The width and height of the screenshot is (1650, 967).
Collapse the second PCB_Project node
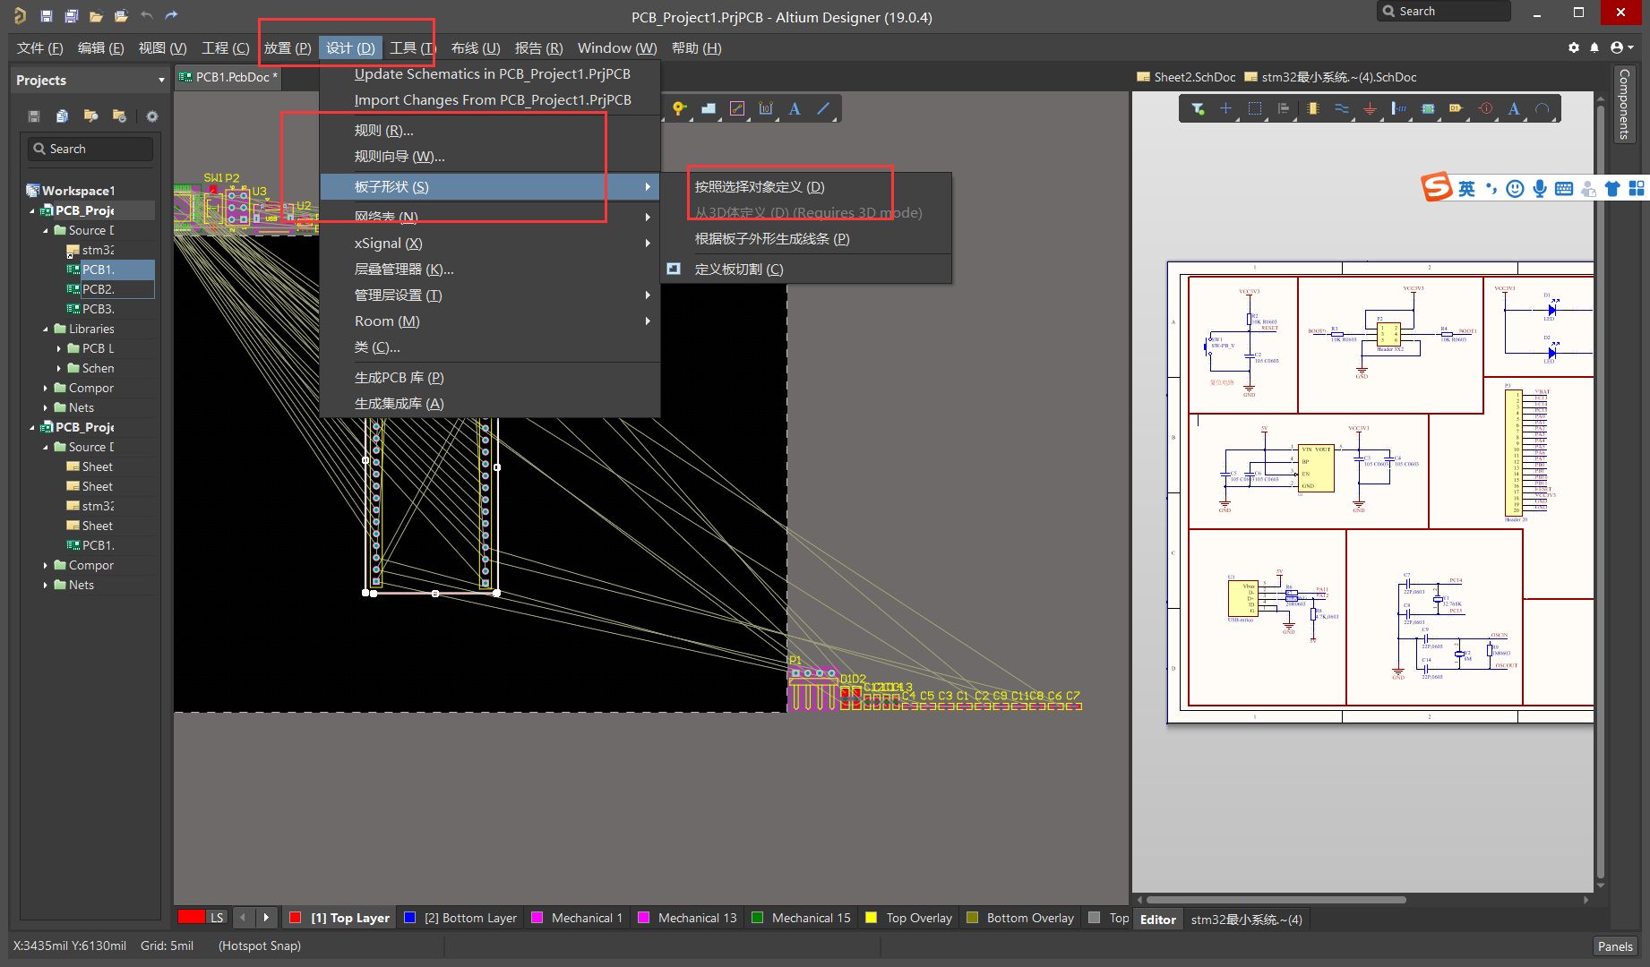pyautogui.click(x=32, y=428)
